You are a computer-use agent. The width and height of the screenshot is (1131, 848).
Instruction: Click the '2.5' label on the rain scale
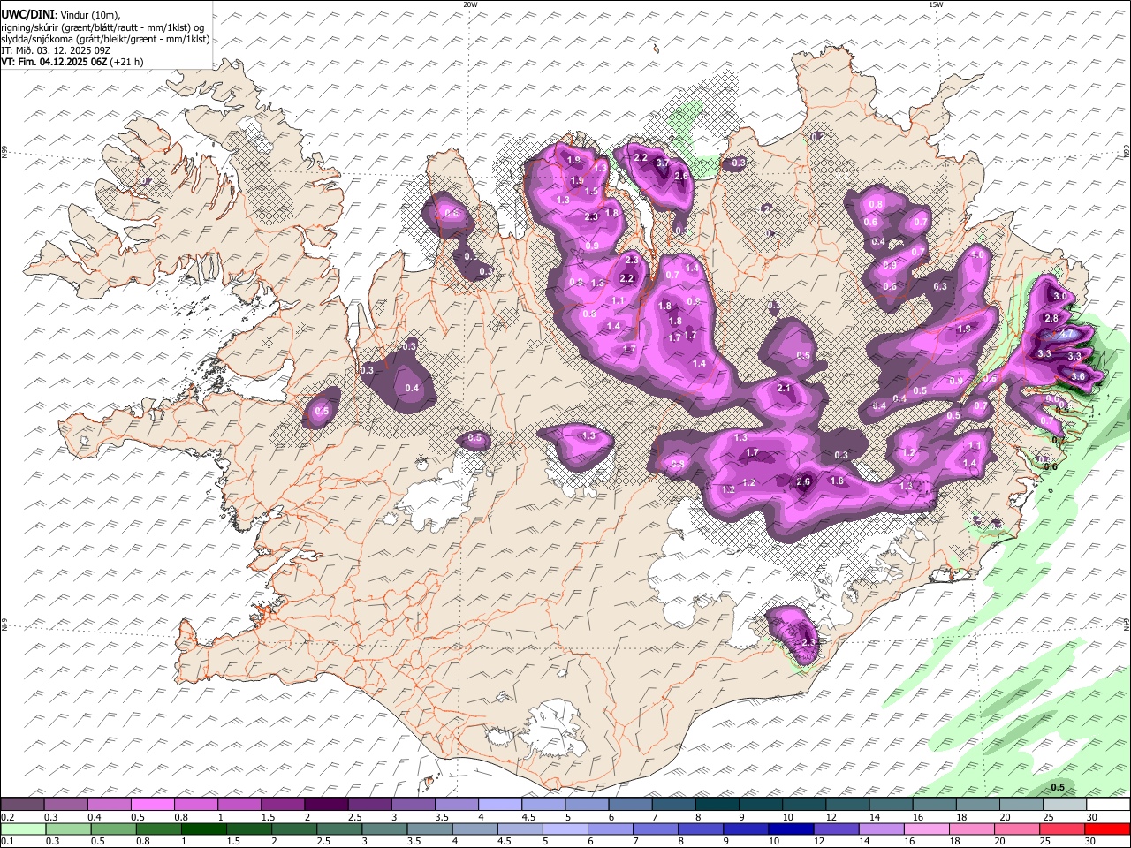coord(322,841)
